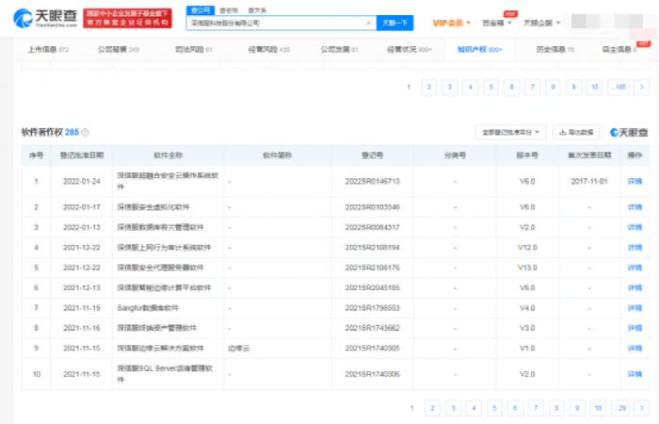The height and width of the screenshot is (424, 659).
Task: Click the help icon beside 软件著作权 285
Action: pyautogui.click(x=86, y=133)
